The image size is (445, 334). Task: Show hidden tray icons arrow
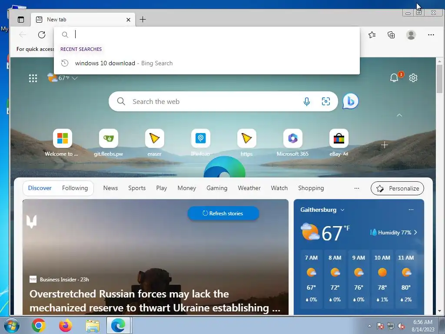pos(369,326)
